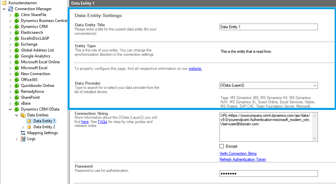Click the Citrix ShareFile connection icon
Viewport: 336px width, 184px height.
pyautogui.click(x=17, y=15)
